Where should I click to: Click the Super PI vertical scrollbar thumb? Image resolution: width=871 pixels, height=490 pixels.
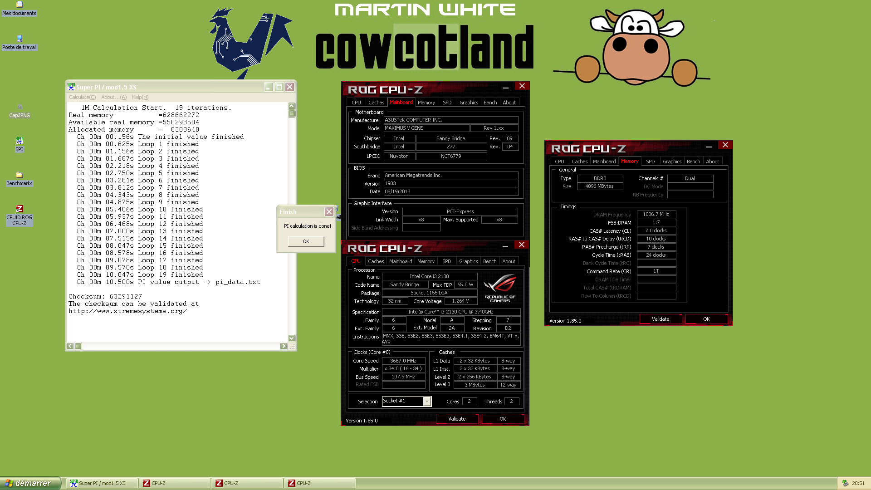tap(292, 113)
